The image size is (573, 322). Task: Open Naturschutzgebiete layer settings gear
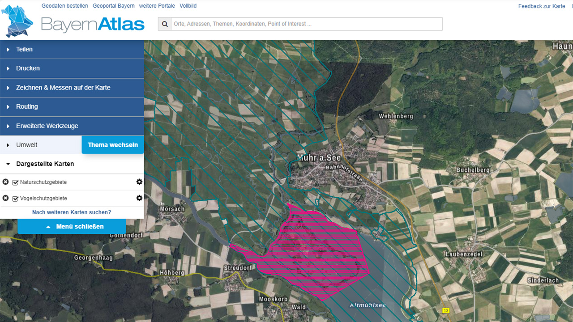(x=139, y=182)
